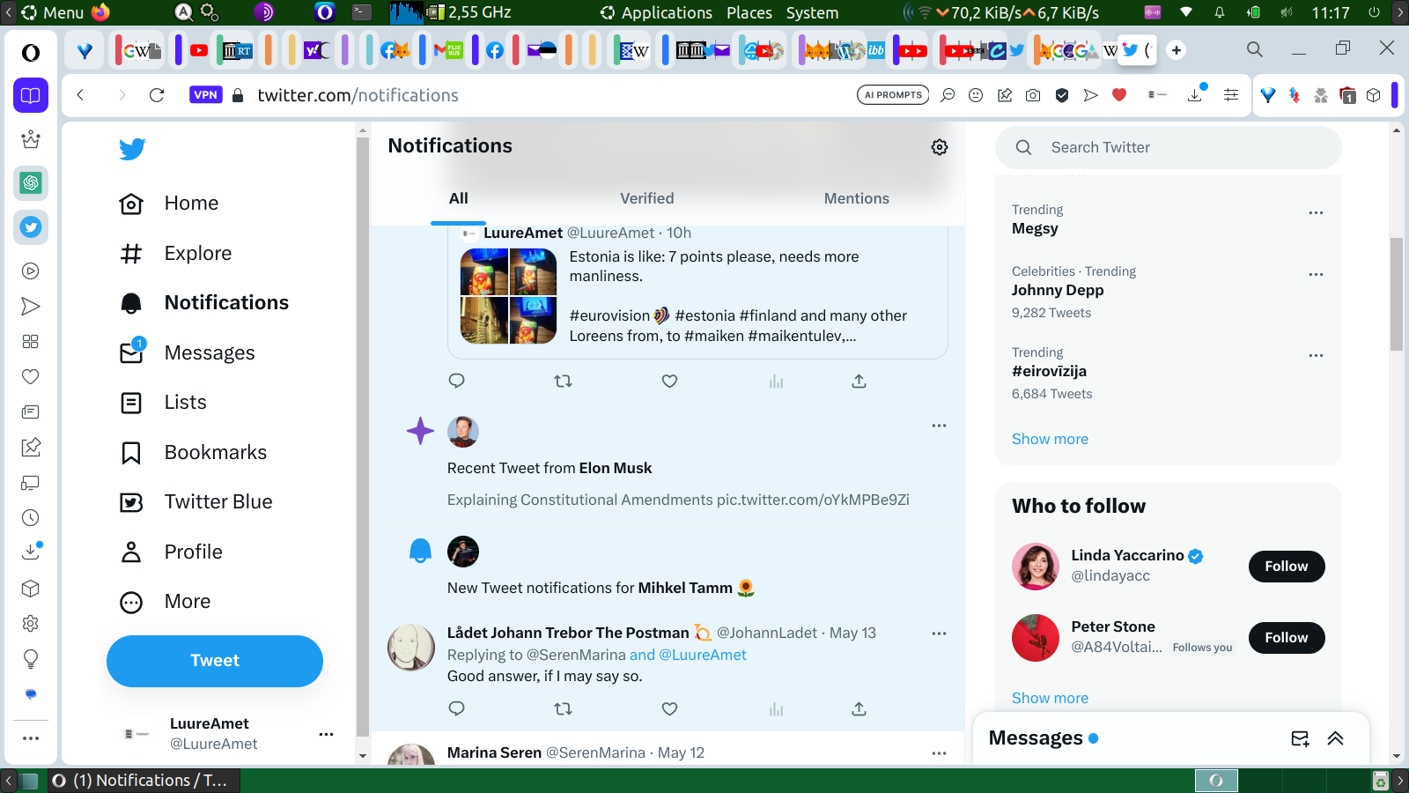The width and height of the screenshot is (1409, 793).
Task: Switch to the All tab
Action: (x=458, y=198)
